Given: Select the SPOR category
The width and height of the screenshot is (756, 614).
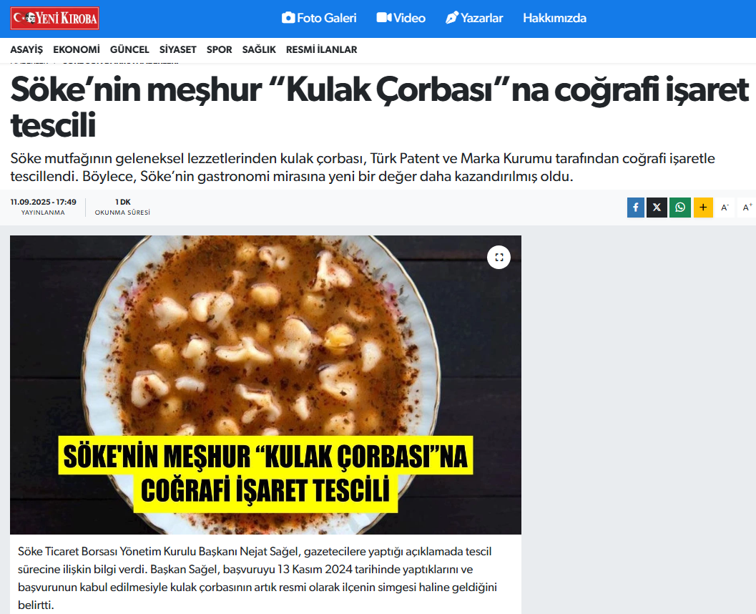Looking at the screenshot, I should [x=219, y=49].
